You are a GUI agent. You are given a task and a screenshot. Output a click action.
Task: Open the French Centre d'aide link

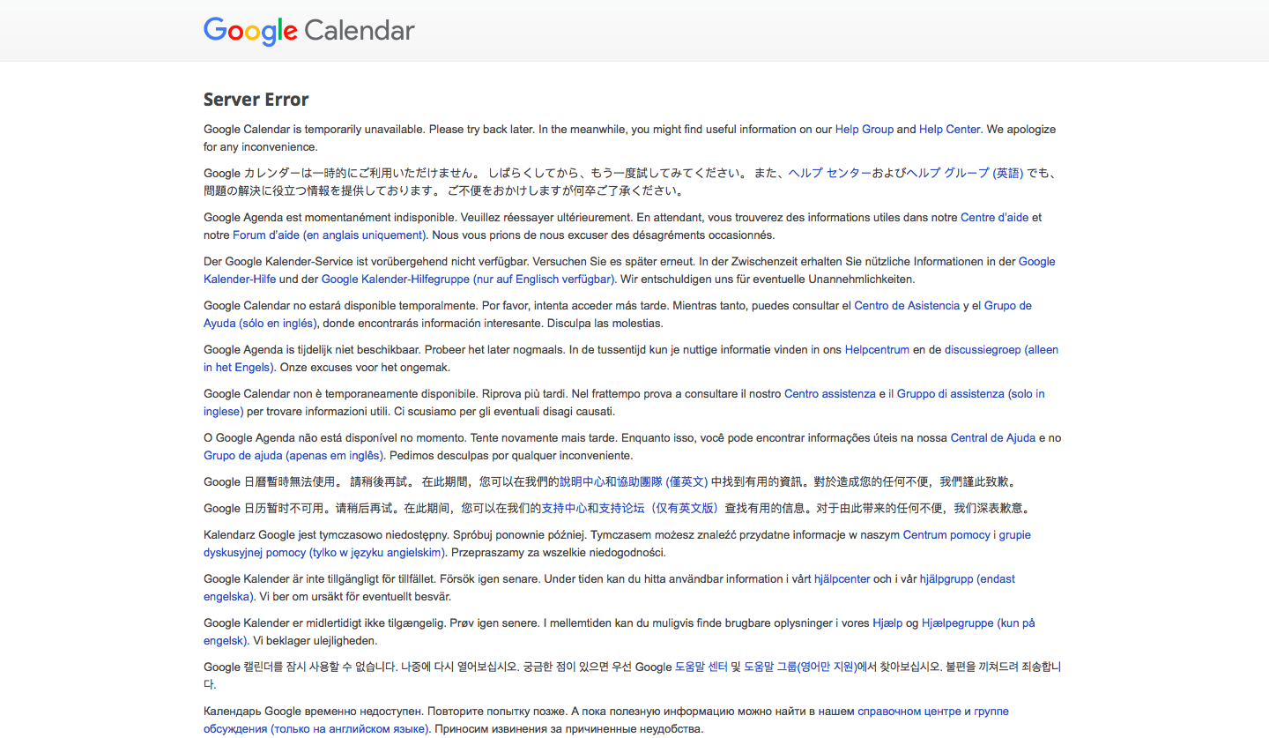995,217
